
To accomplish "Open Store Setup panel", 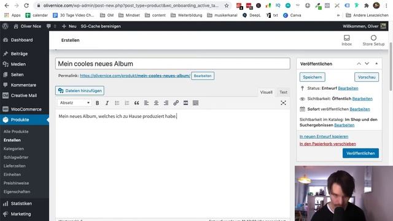I will (x=373, y=40).
